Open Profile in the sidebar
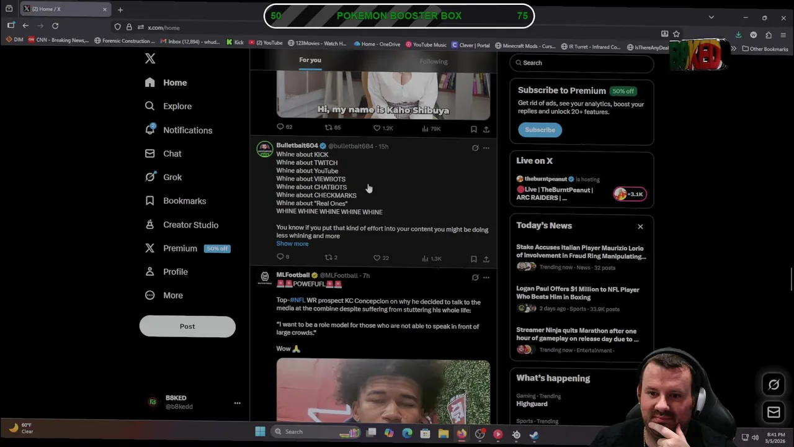Image resolution: width=794 pixels, height=447 pixels. coord(166,272)
